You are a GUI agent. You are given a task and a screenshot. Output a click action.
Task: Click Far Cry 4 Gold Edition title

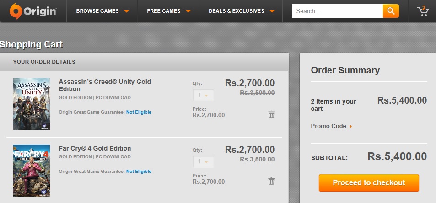tap(95, 148)
